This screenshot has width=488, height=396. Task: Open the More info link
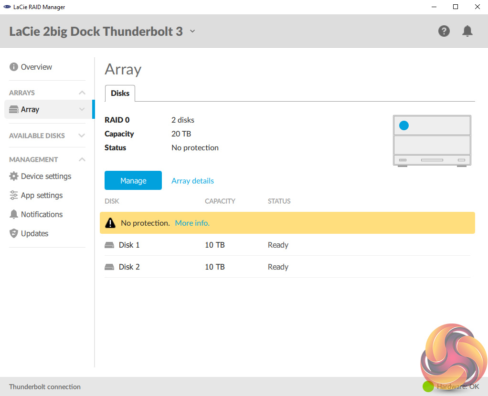(x=192, y=223)
